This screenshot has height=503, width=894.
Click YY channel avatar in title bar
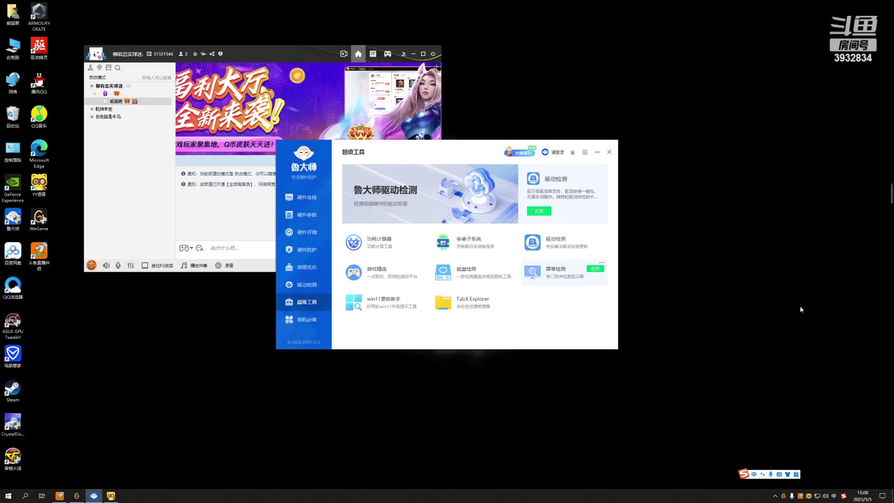(96, 54)
